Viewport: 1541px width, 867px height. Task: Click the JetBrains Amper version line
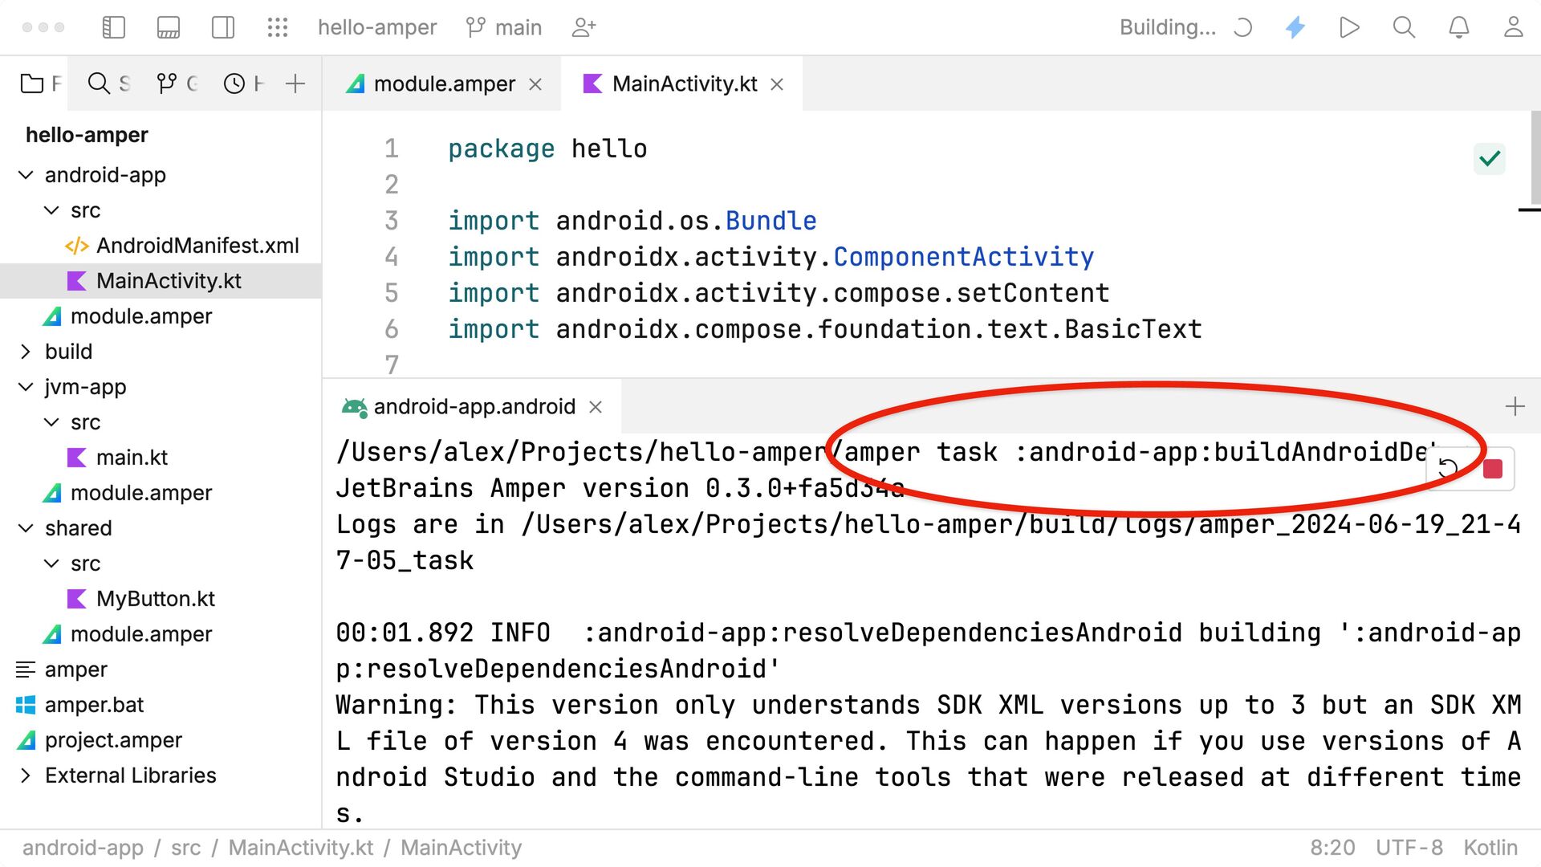tap(620, 488)
